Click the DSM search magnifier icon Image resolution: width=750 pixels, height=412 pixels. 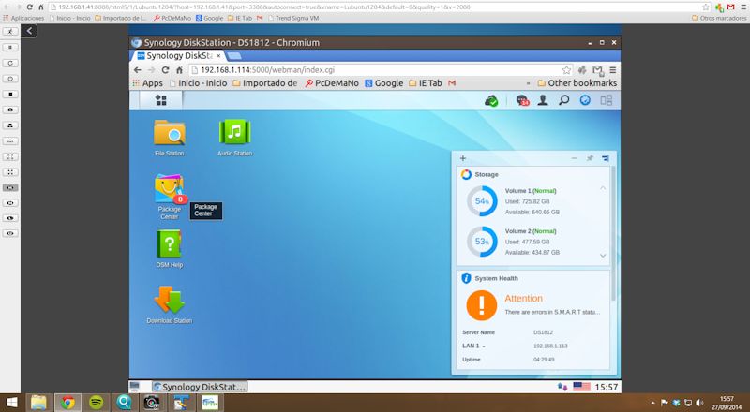coord(564,100)
